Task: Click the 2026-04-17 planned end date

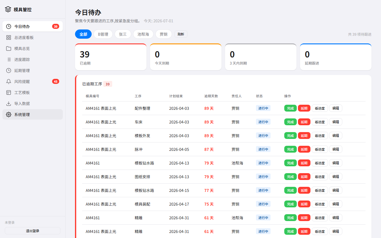Action: [179, 204]
